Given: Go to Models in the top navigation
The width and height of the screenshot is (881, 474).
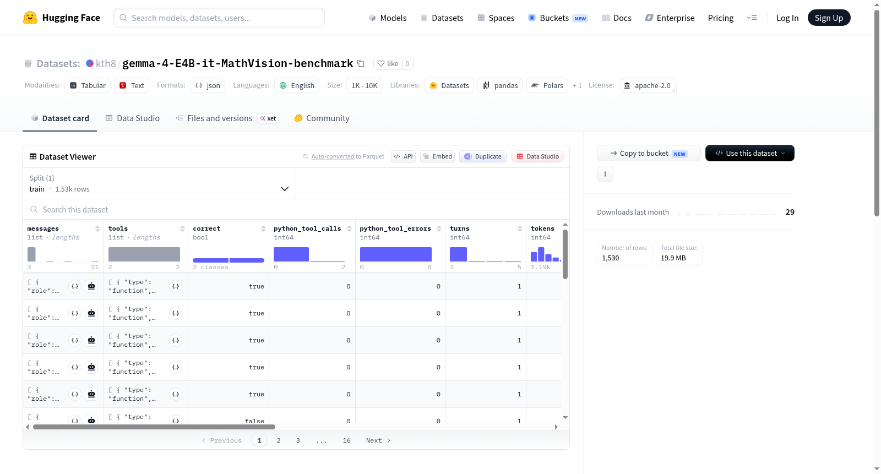Looking at the screenshot, I should [x=388, y=18].
